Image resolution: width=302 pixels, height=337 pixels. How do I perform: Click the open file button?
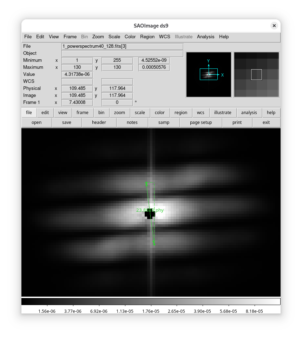click(37, 123)
